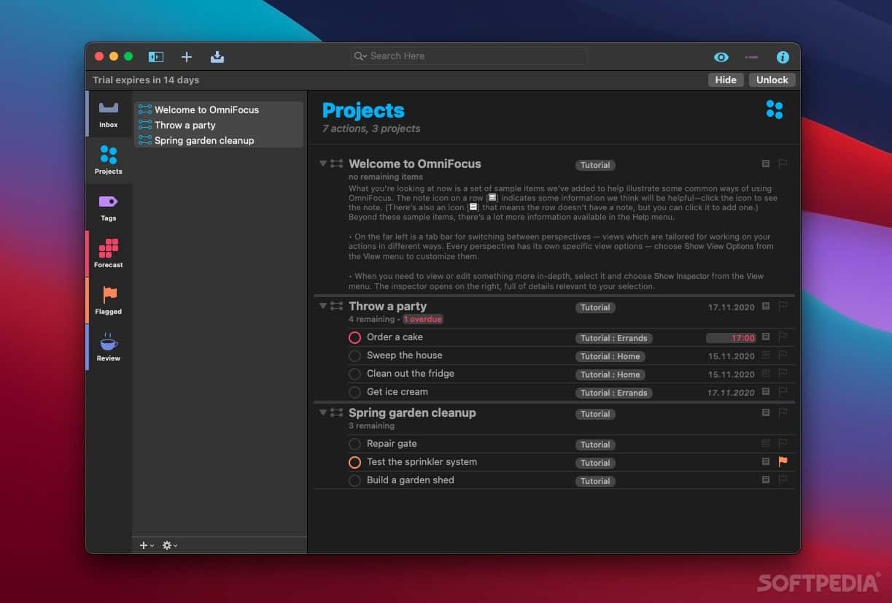Click the Unlock button
892x603 pixels.
click(772, 80)
